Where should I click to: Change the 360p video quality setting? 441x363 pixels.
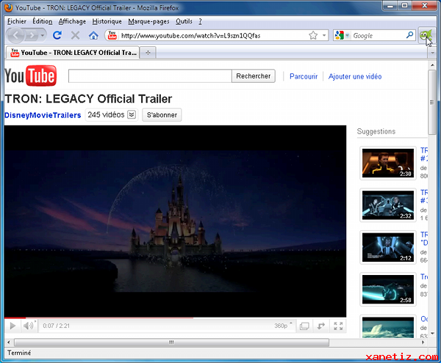click(x=283, y=326)
